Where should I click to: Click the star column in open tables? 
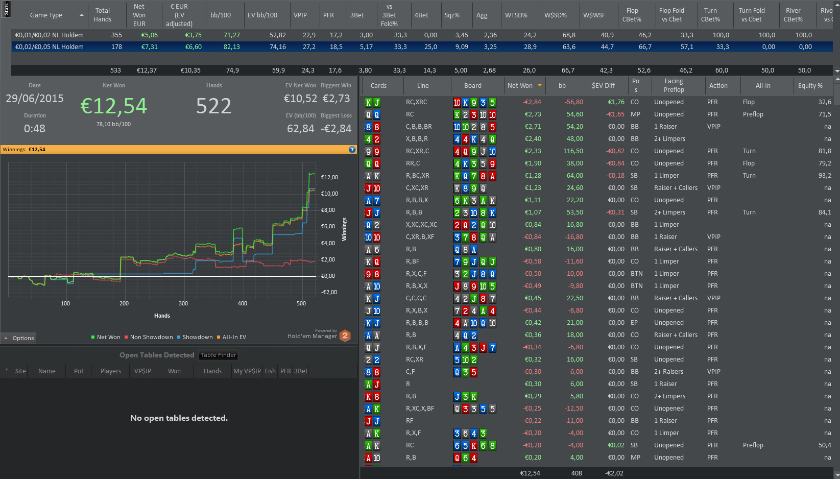coord(7,371)
